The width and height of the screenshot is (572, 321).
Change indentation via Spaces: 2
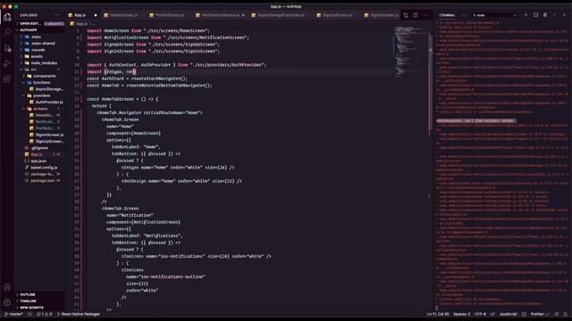462,314
